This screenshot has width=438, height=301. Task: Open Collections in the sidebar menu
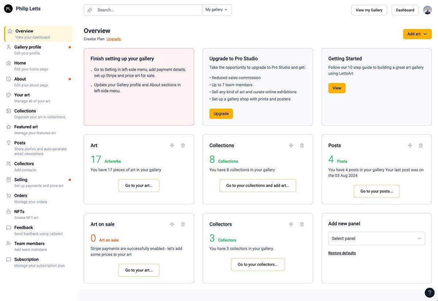coord(38,114)
